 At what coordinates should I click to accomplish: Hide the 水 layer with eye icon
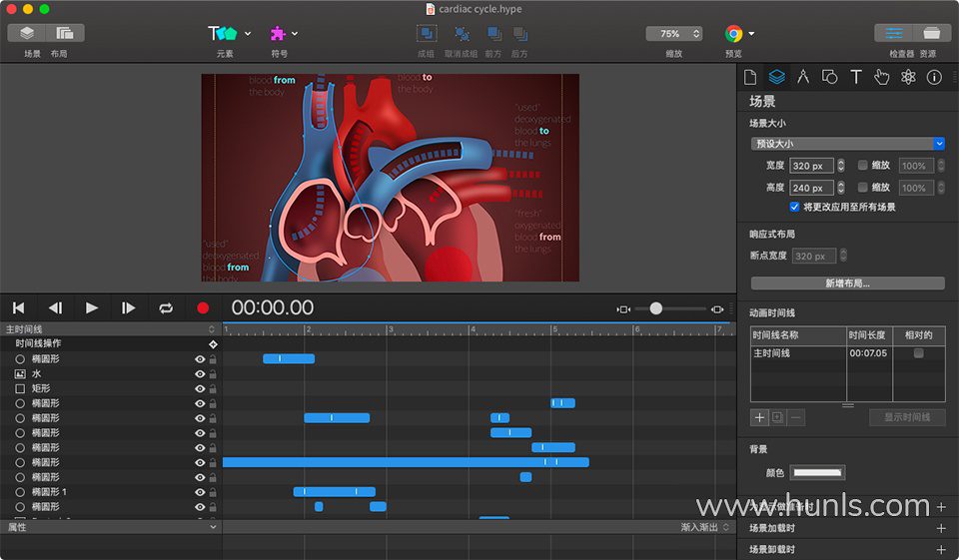(200, 373)
